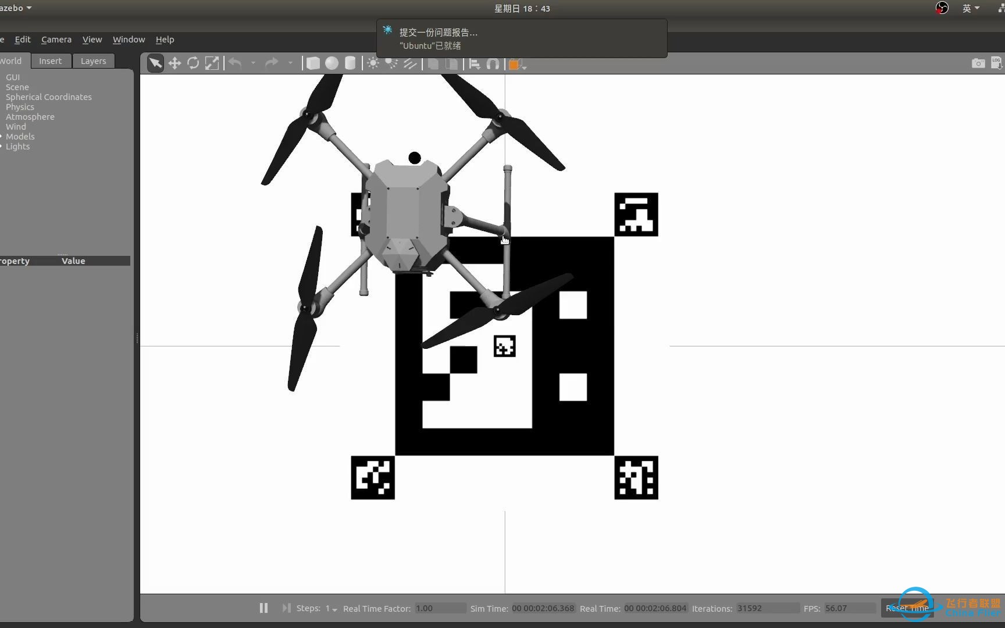Insert a cylinder shape

point(350,63)
